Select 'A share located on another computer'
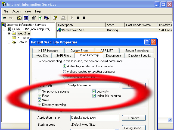This screenshot has width=174, height=130. [64, 72]
